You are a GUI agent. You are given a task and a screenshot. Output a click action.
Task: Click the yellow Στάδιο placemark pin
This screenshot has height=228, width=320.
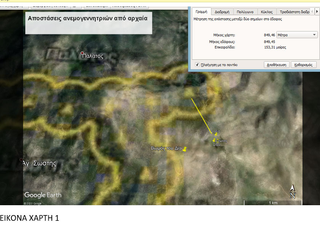pyautogui.click(x=216, y=134)
